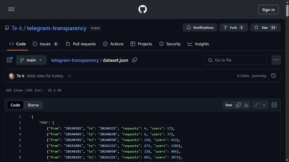Go to the Actions tab
The height and width of the screenshot is (162, 289).
pyautogui.click(x=113, y=44)
